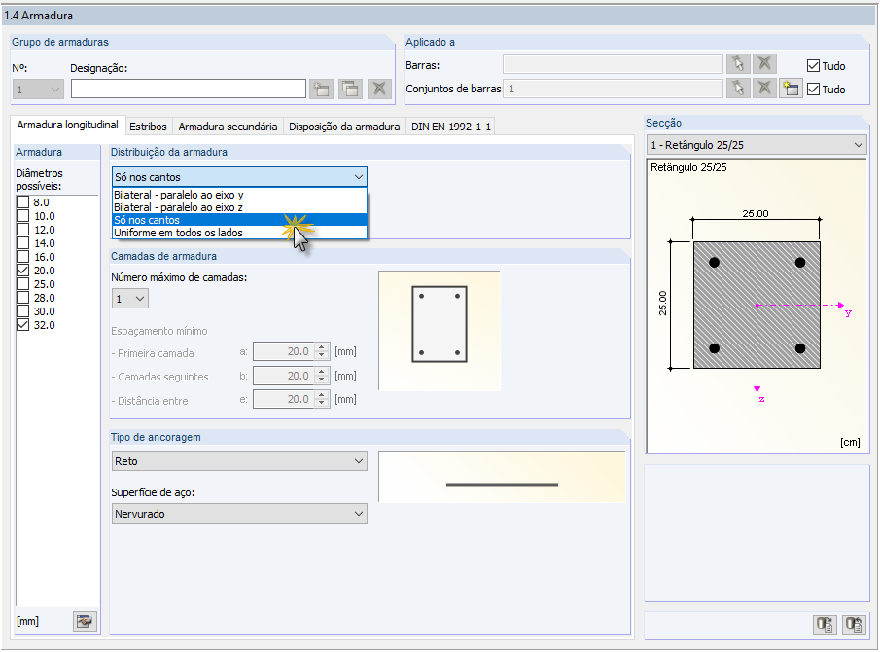Select Uniforme em todos os lados

pyautogui.click(x=239, y=233)
